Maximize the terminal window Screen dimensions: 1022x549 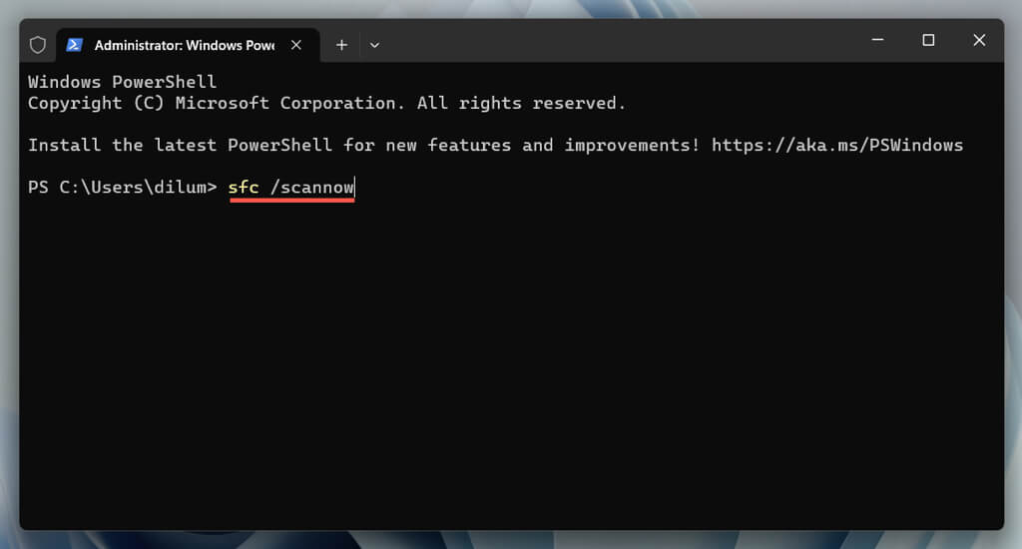(x=928, y=40)
